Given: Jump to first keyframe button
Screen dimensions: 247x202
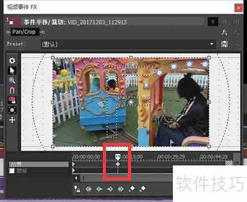Looking at the screenshot, I should pos(88,189).
